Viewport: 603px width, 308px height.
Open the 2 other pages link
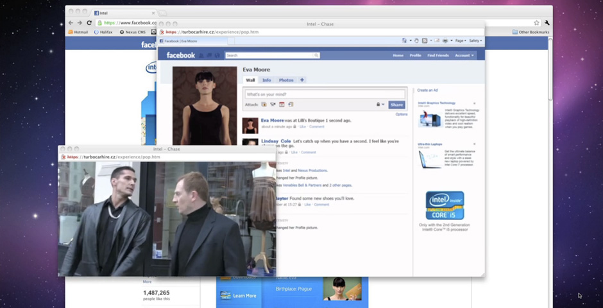(x=341, y=185)
